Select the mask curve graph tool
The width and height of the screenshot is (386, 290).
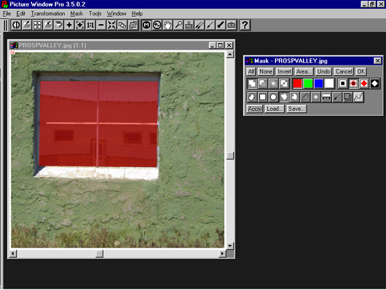click(358, 97)
